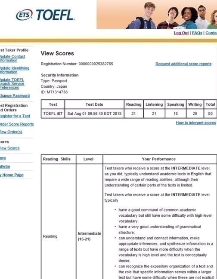This screenshot has width=217, height=279.
Task: Click the Contact link in header
Action: coord(211,33)
